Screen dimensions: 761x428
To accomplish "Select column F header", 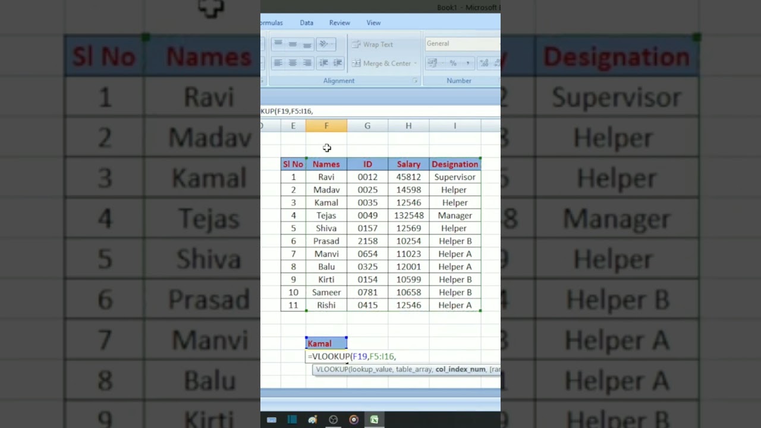I will tap(326, 126).
